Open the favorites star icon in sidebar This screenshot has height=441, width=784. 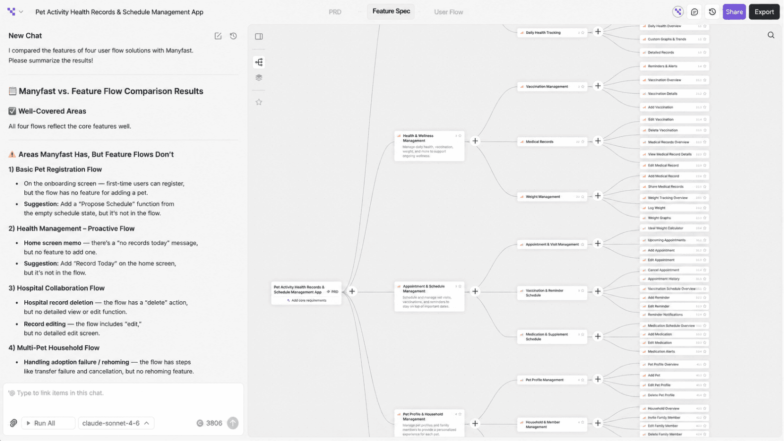point(259,102)
